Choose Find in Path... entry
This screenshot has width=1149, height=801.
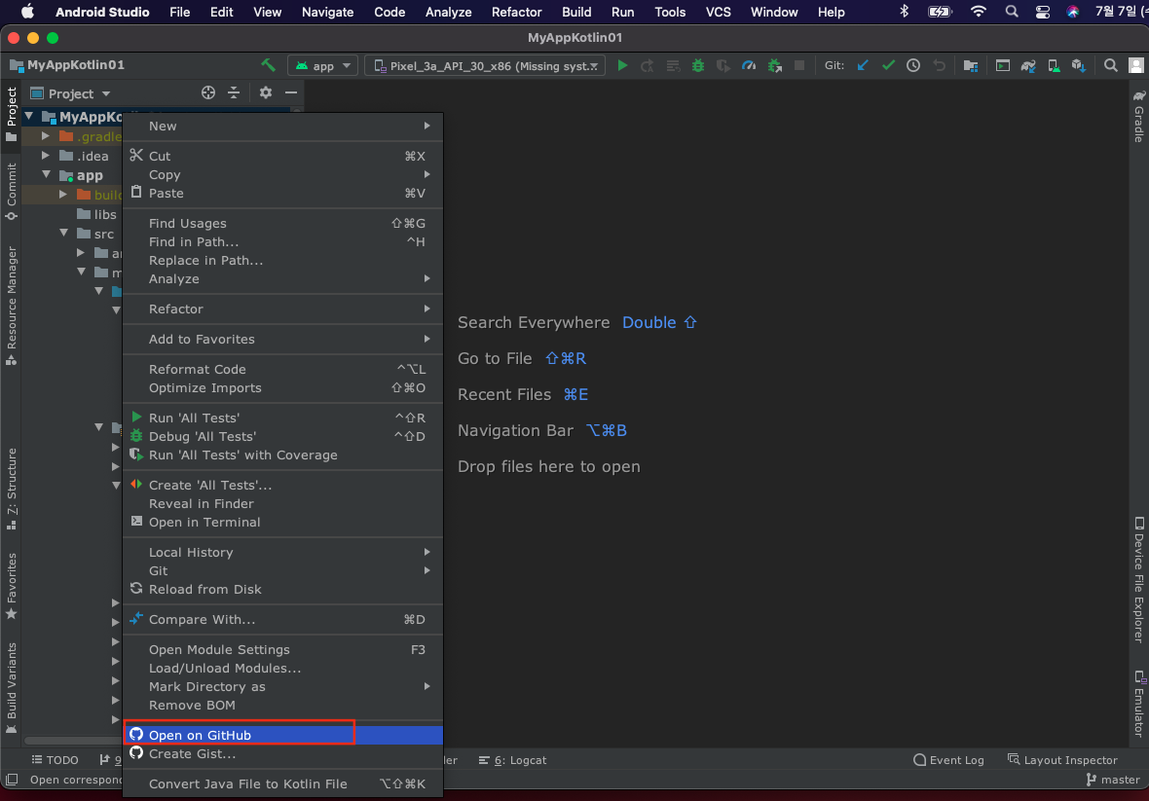[x=282, y=242]
